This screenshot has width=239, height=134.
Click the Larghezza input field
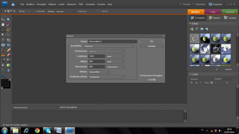click(x=96, y=56)
